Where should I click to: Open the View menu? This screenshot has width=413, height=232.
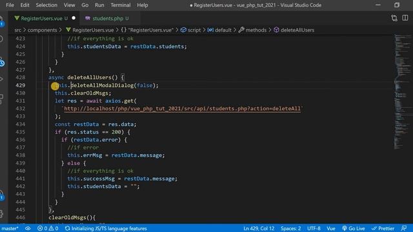pos(69,5)
